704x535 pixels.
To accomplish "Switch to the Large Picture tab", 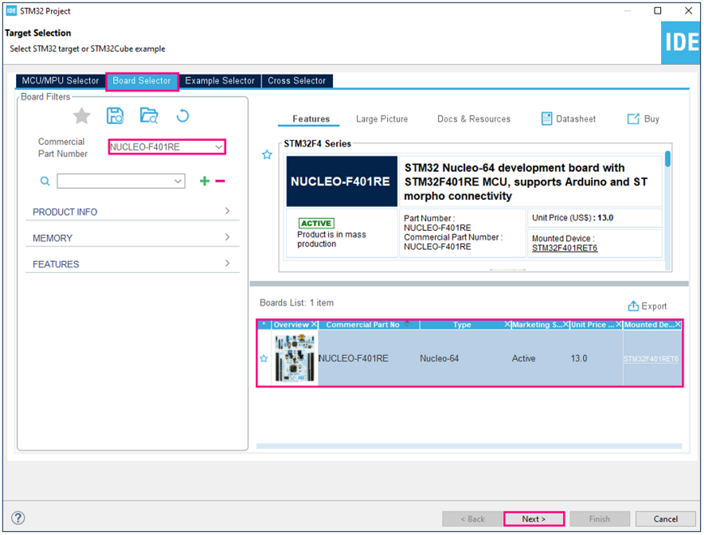I will pyautogui.click(x=382, y=119).
